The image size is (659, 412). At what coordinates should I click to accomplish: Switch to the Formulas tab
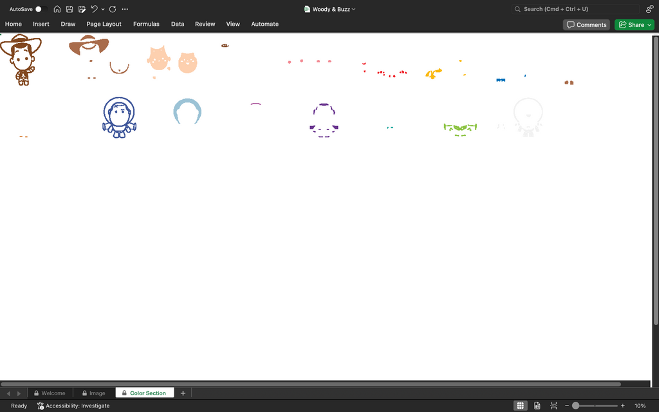click(146, 24)
